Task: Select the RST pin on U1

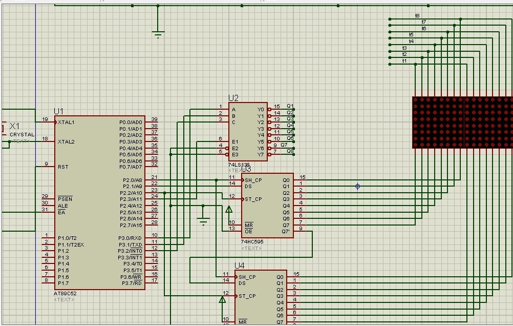Action: click(x=62, y=167)
